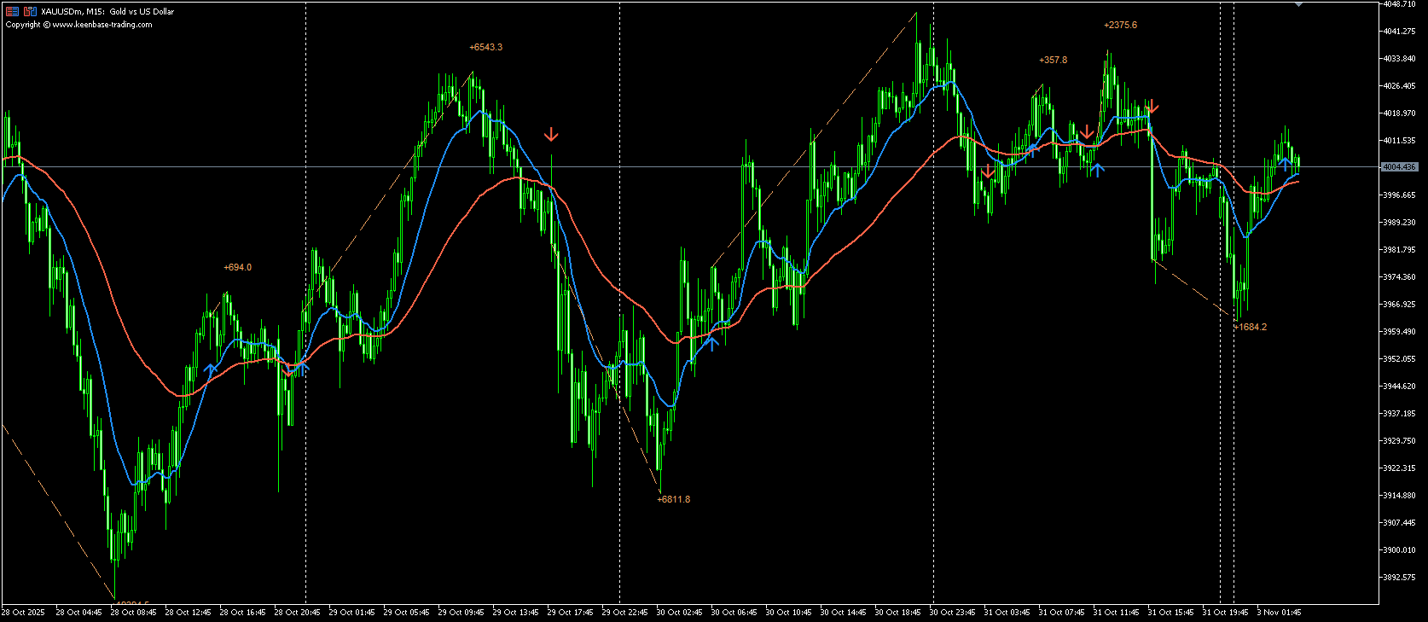Viewport: 1428px width, 622px height.
Task: Click the 3974.360 price scale label
Action: [x=1399, y=277]
